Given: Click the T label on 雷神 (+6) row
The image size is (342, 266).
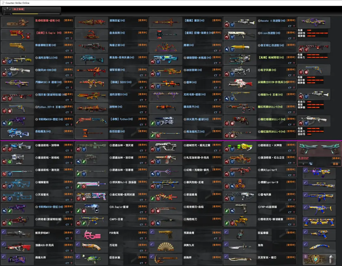Looking at the screenshot, I should [x=220, y=88].
